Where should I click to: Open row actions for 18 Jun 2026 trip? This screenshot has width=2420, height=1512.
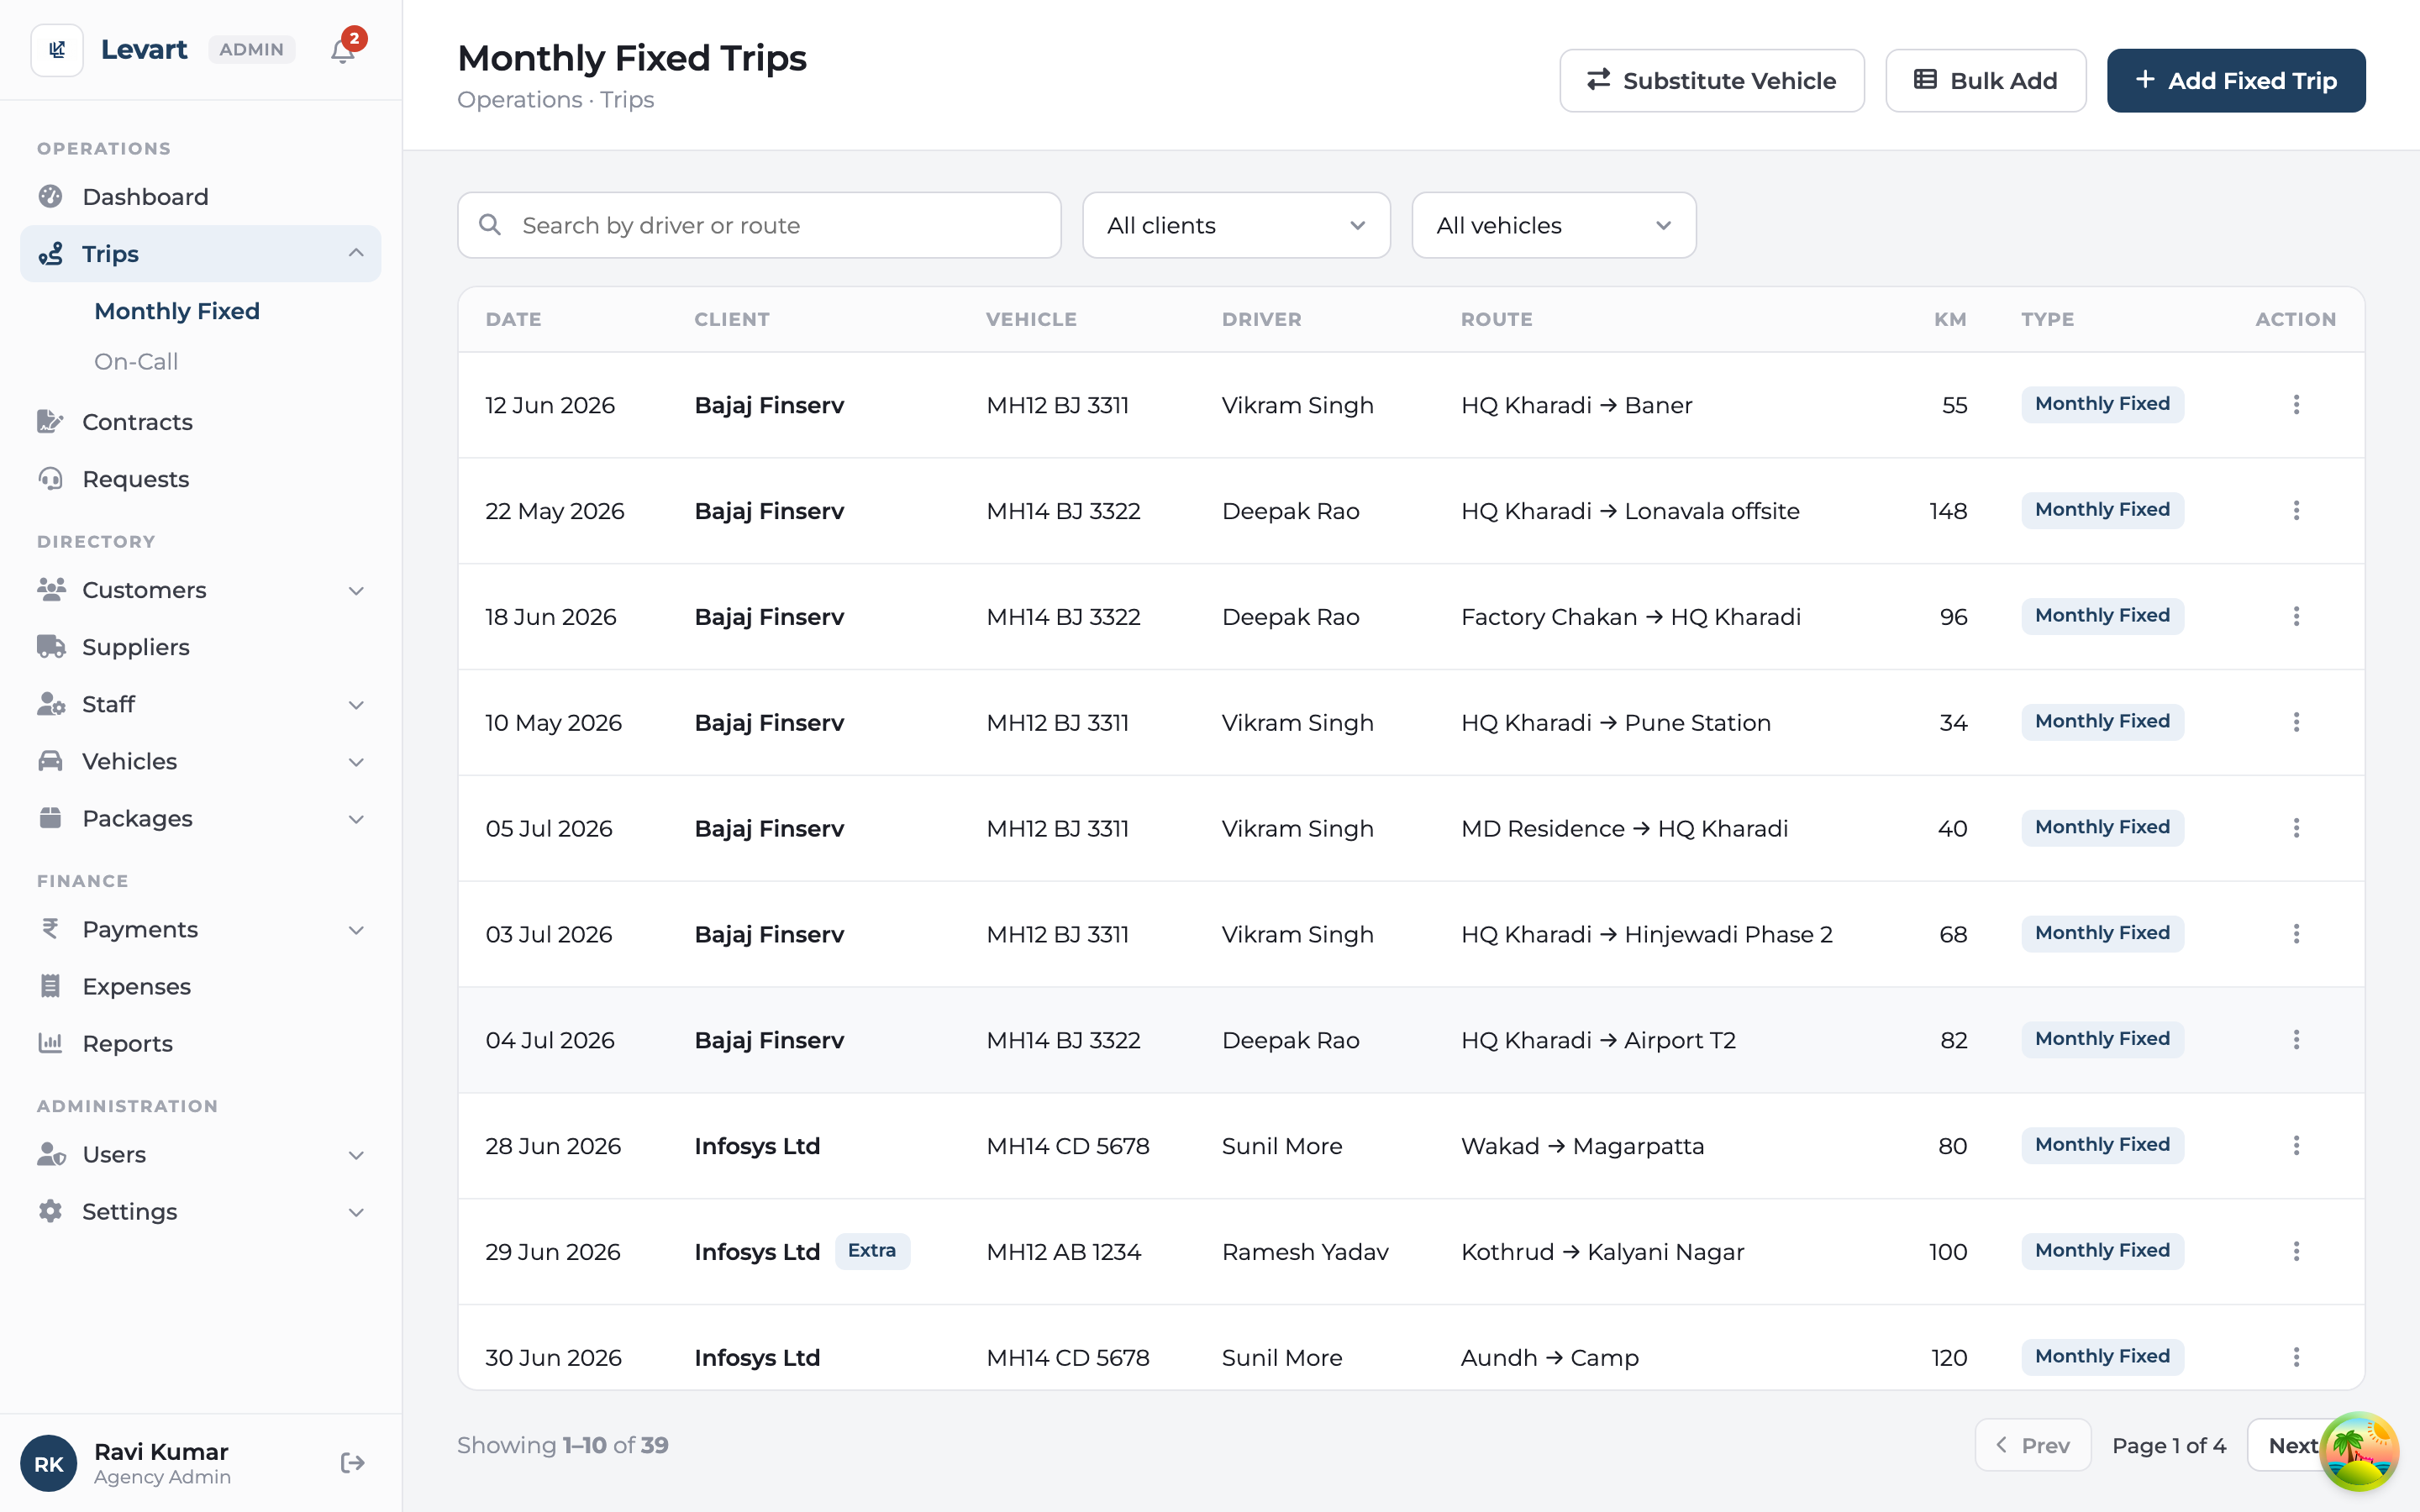click(2296, 616)
